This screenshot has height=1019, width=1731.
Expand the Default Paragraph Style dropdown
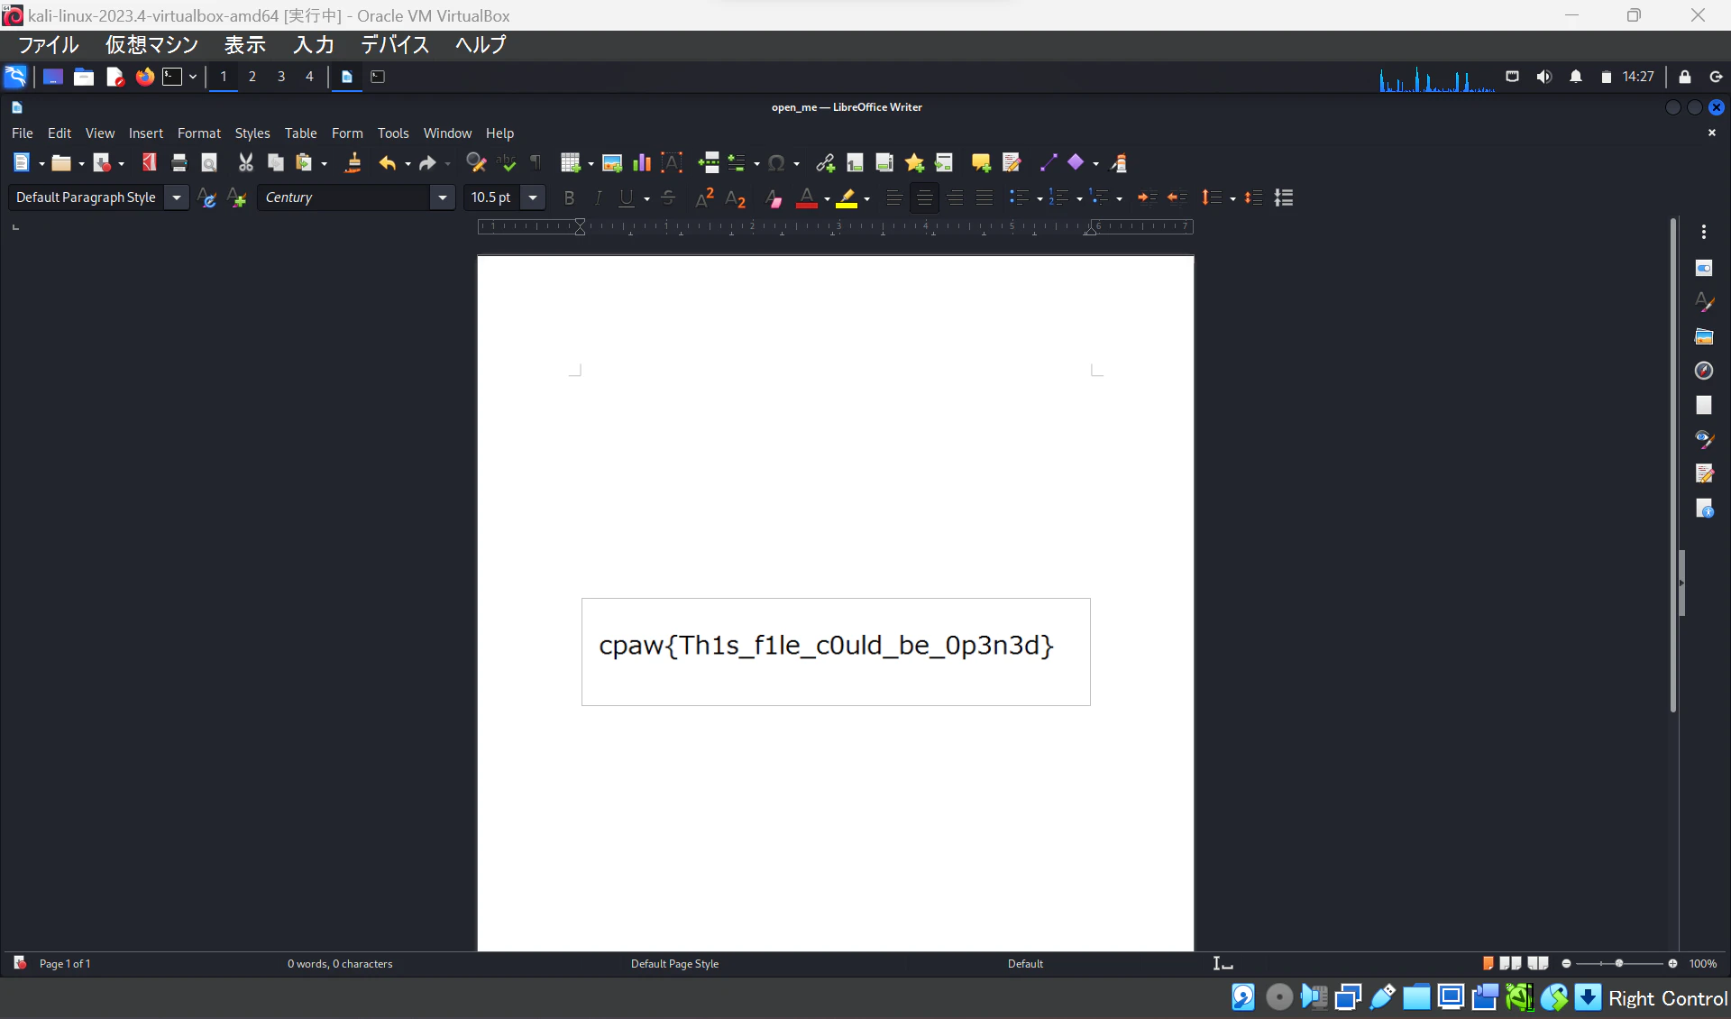(177, 197)
